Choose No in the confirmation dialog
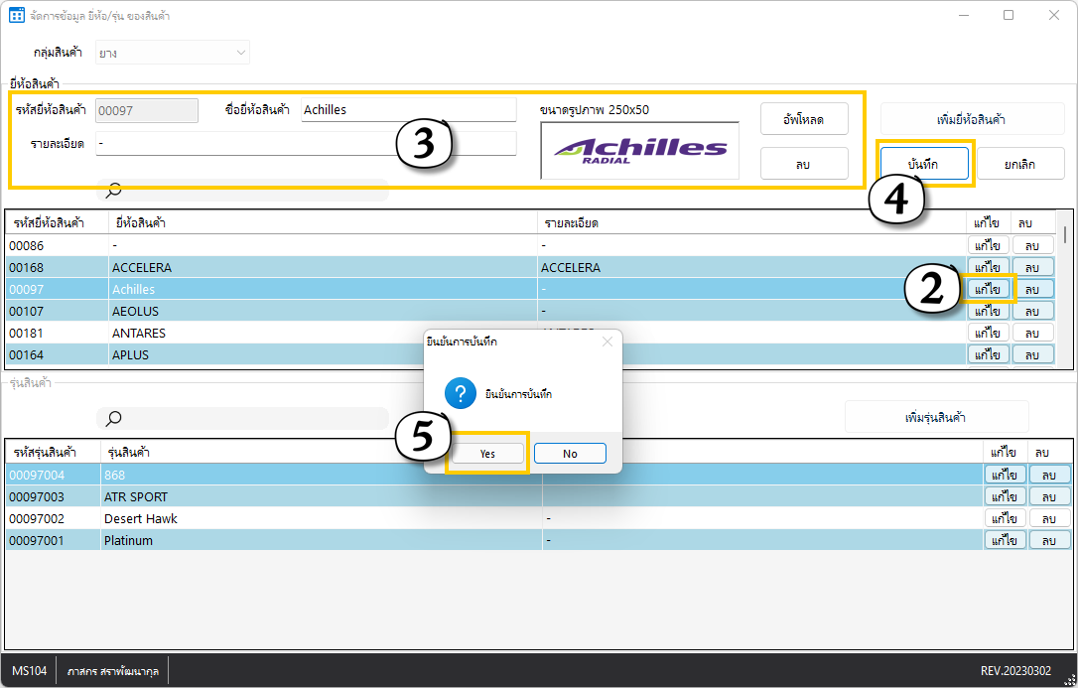Image resolution: width=1078 pixels, height=688 pixels. pos(570,454)
